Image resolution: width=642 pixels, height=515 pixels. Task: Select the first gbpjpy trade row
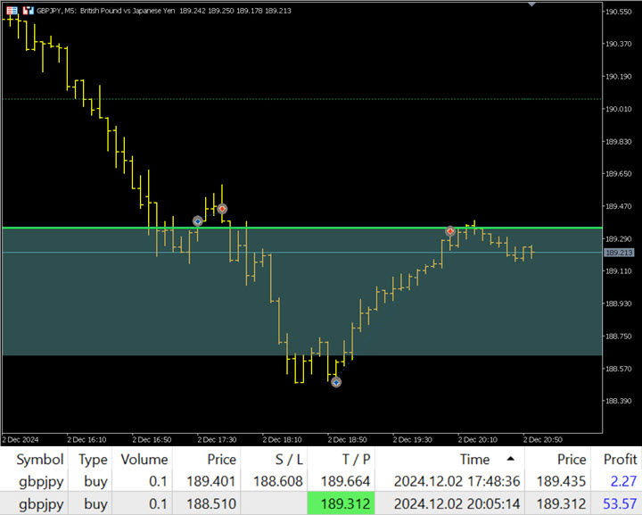pyautogui.click(x=40, y=482)
